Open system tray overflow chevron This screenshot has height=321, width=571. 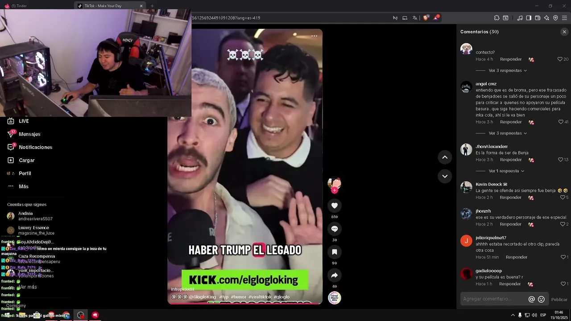tap(513, 315)
